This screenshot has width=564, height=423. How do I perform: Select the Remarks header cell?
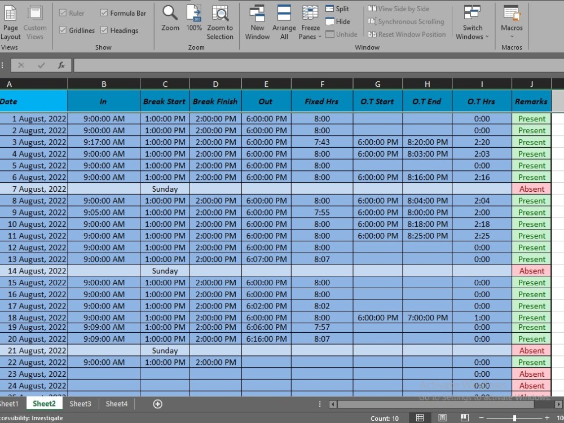[531, 101]
